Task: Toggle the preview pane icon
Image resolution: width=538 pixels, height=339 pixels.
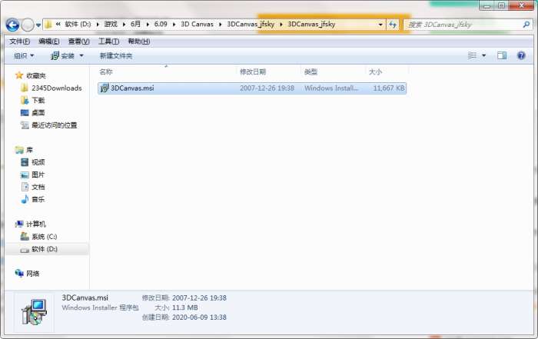Action: [502, 55]
